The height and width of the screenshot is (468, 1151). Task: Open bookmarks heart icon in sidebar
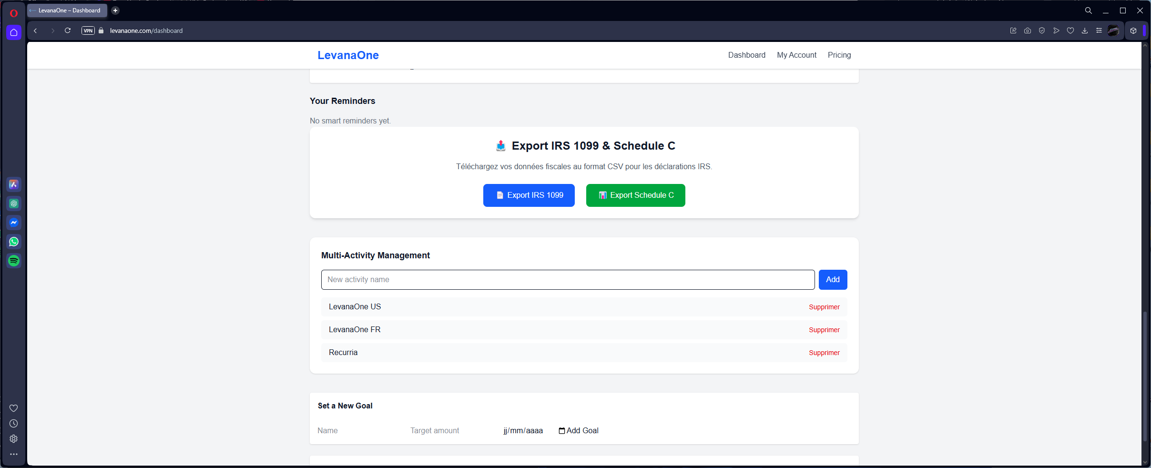pos(14,408)
